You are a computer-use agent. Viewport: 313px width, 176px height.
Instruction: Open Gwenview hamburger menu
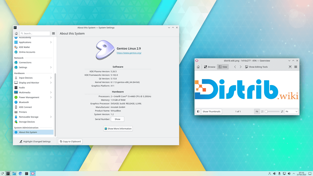[296, 67]
